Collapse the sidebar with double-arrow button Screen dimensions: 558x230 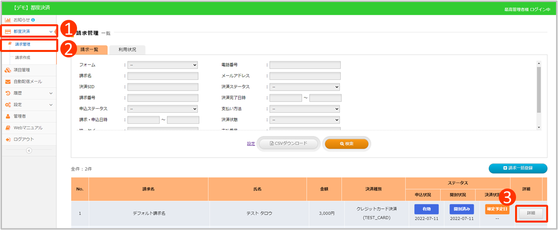point(29,150)
